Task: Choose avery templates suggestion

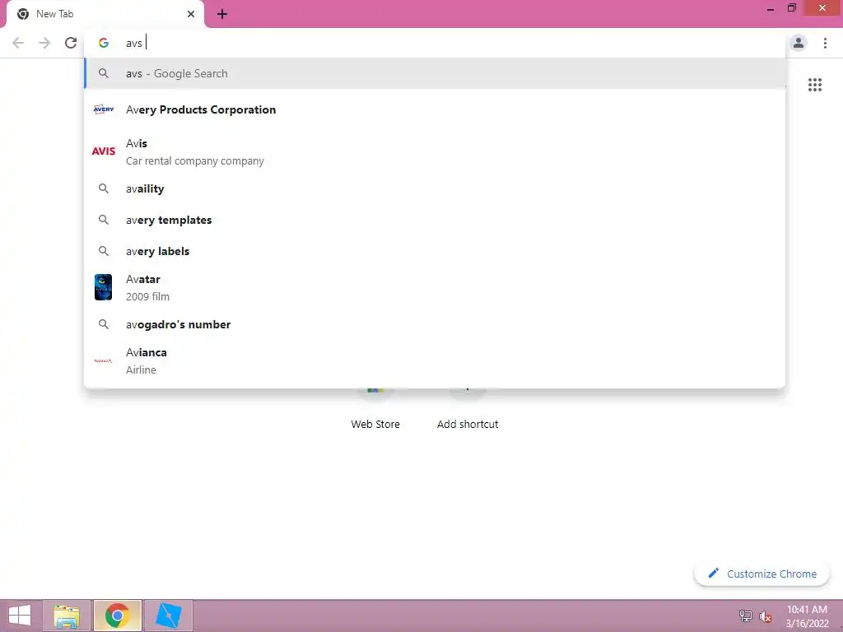Action: click(x=435, y=220)
